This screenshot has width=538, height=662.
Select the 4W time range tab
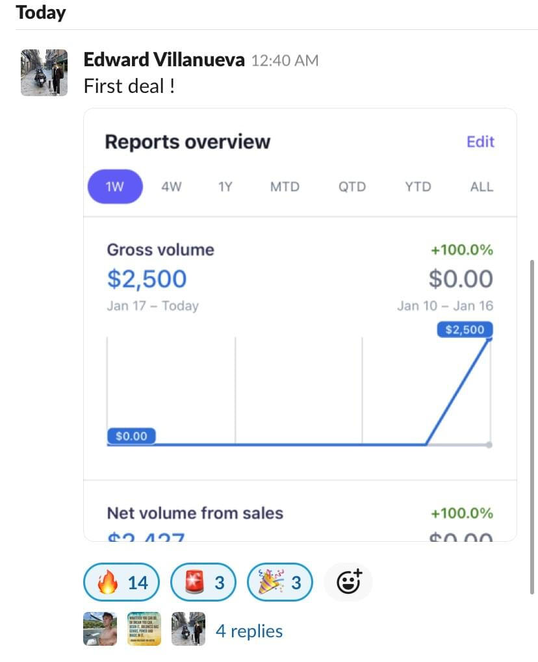tap(172, 187)
